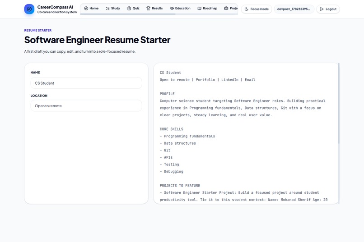Click the Results trophy icon

[148, 8]
